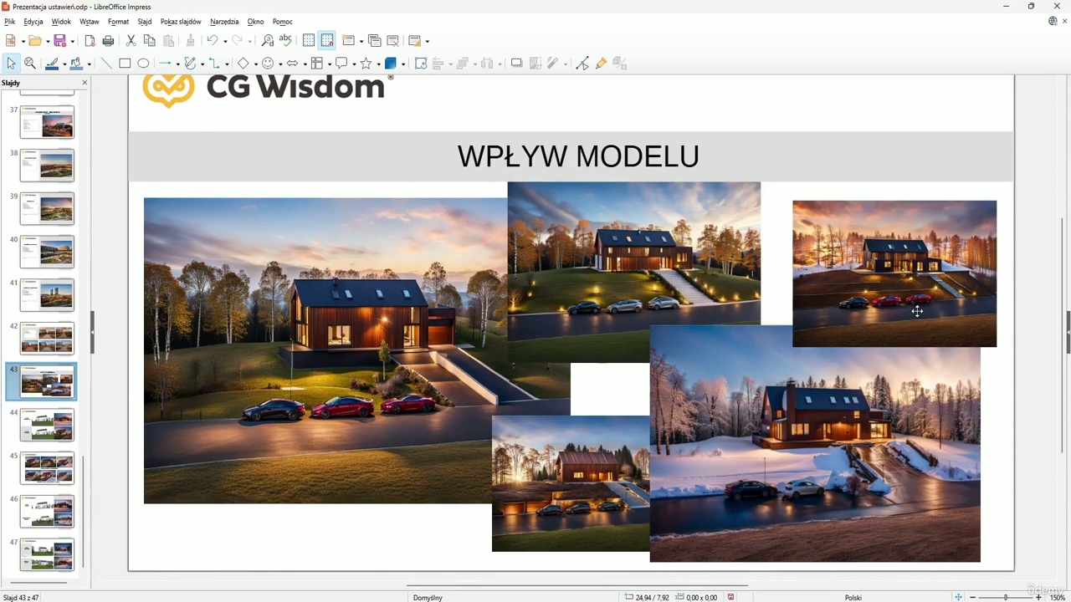Screen dimensions: 1071x602
Task: Click the Export as PDF icon
Action: pos(90,41)
